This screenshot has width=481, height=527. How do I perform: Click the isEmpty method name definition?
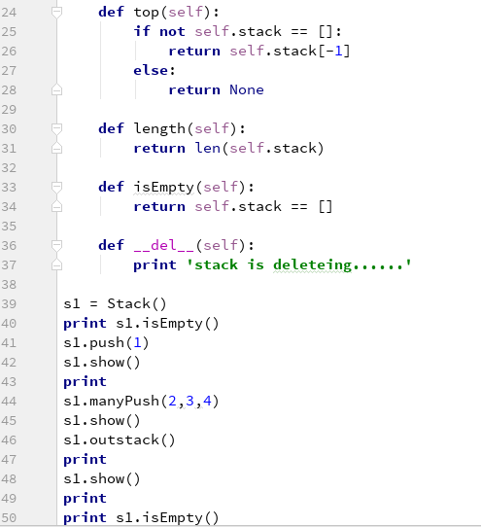(164, 188)
